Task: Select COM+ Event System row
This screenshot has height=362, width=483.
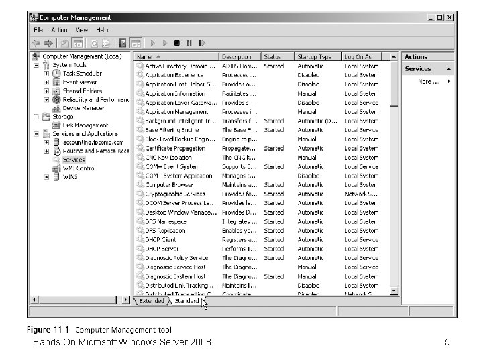Action: [x=263, y=166]
